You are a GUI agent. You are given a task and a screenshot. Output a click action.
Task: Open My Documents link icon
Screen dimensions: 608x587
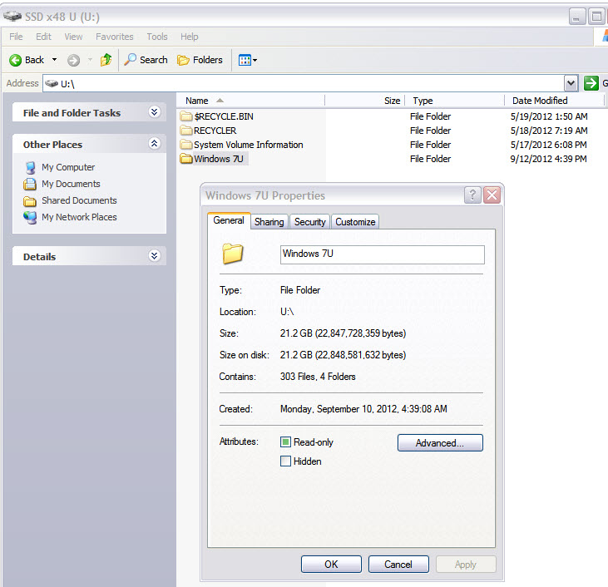pyautogui.click(x=30, y=184)
